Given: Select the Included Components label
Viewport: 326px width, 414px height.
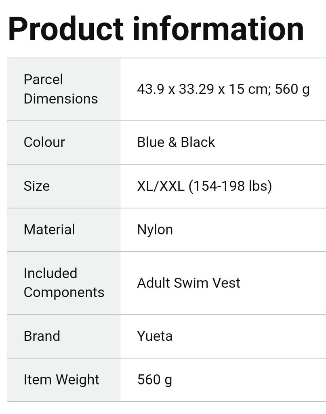Looking at the screenshot, I should [64, 283].
